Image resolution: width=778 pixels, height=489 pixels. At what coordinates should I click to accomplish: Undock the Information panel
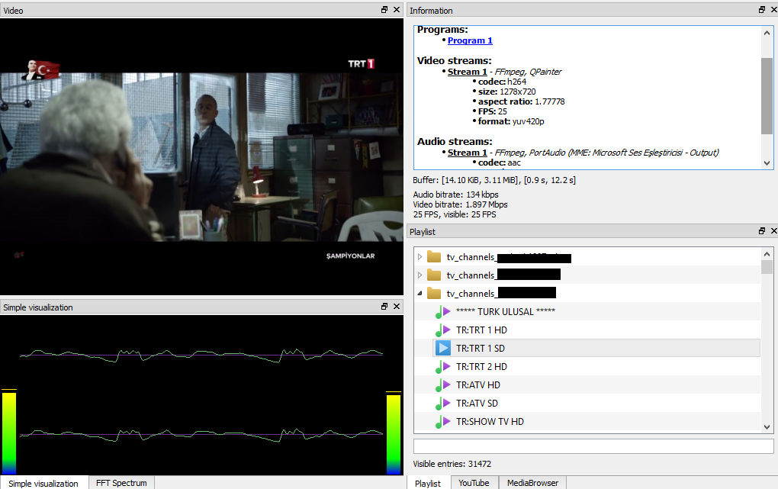pyautogui.click(x=762, y=9)
